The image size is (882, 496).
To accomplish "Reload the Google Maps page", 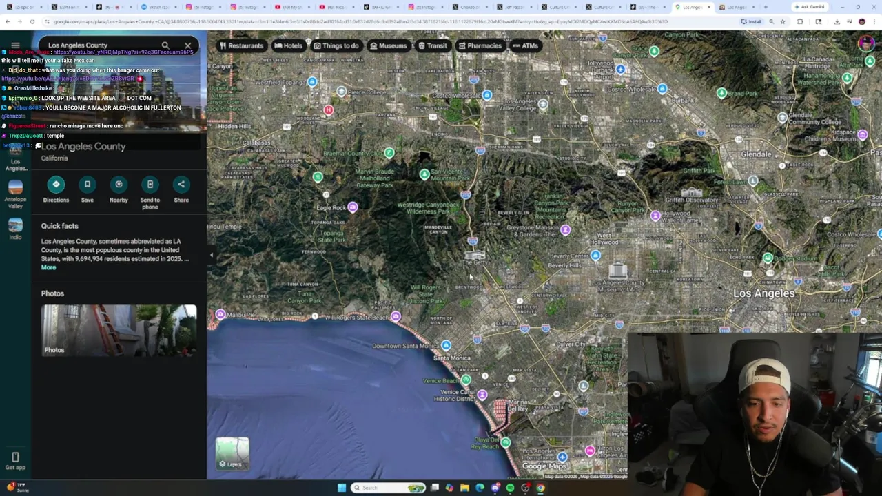I will (32, 21).
